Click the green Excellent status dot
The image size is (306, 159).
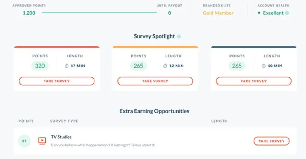coord(259,13)
